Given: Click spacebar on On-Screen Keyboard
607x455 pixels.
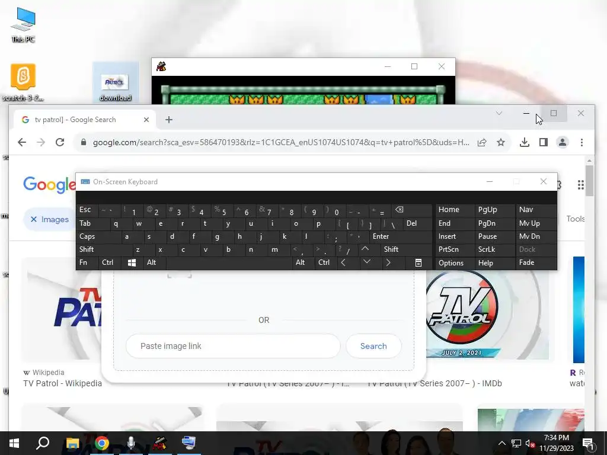Looking at the screenshot, I should 229,262.
